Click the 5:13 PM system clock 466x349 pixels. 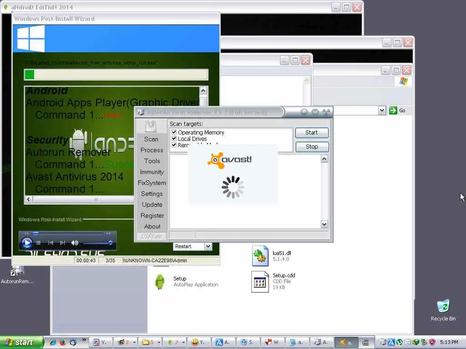(449, 342)
